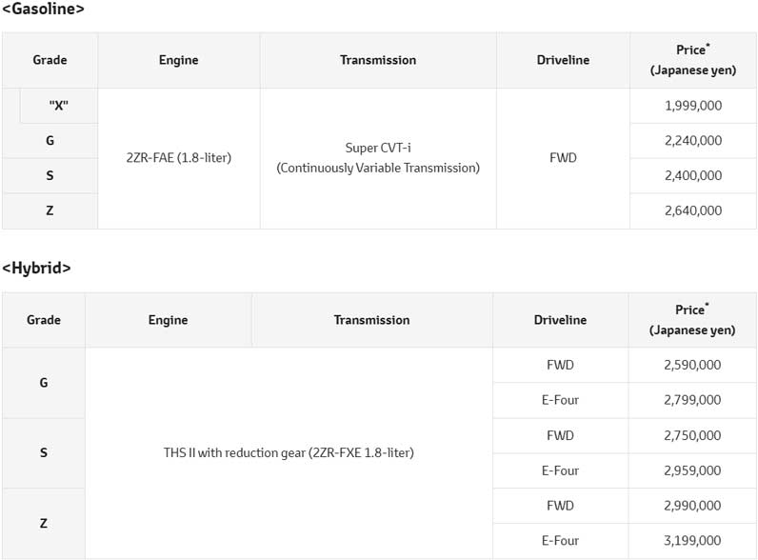Select the Price header in Hybrid table
758x560 pixels.
[x=691, y=320]
